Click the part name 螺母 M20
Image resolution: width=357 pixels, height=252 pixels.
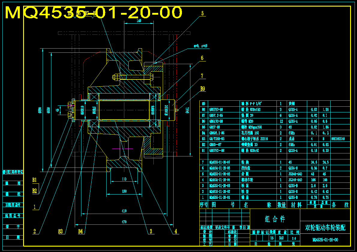point(247,121)
